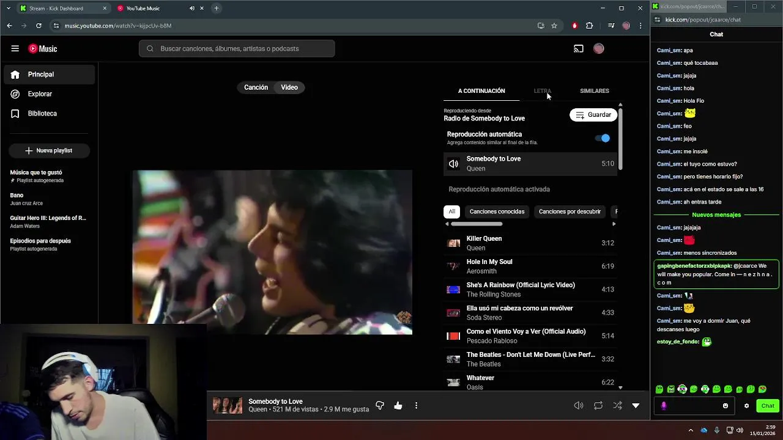Play She's A Rainbow from the queue

pos(530,289)
